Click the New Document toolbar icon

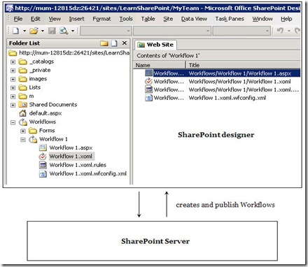point(15,31)
